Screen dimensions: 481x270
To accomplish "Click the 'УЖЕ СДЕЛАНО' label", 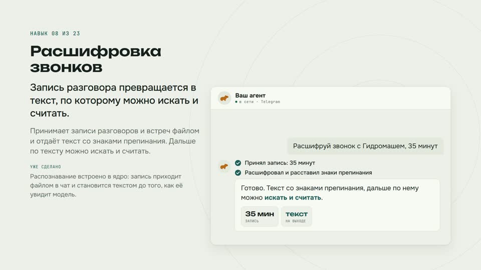I will (46, 167).
